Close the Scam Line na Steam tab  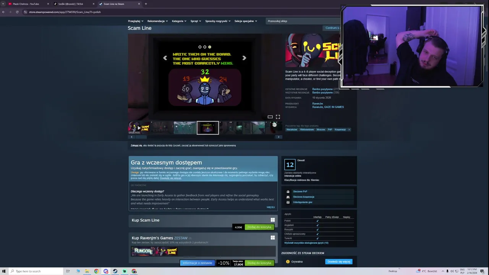(139, 4)
